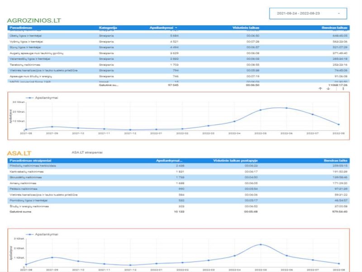
Task: Click average time 00:07:28 cell
Action: (253, 42)
